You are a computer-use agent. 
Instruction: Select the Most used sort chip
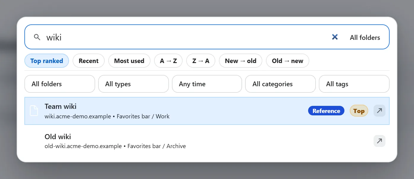tap(129, 61)
